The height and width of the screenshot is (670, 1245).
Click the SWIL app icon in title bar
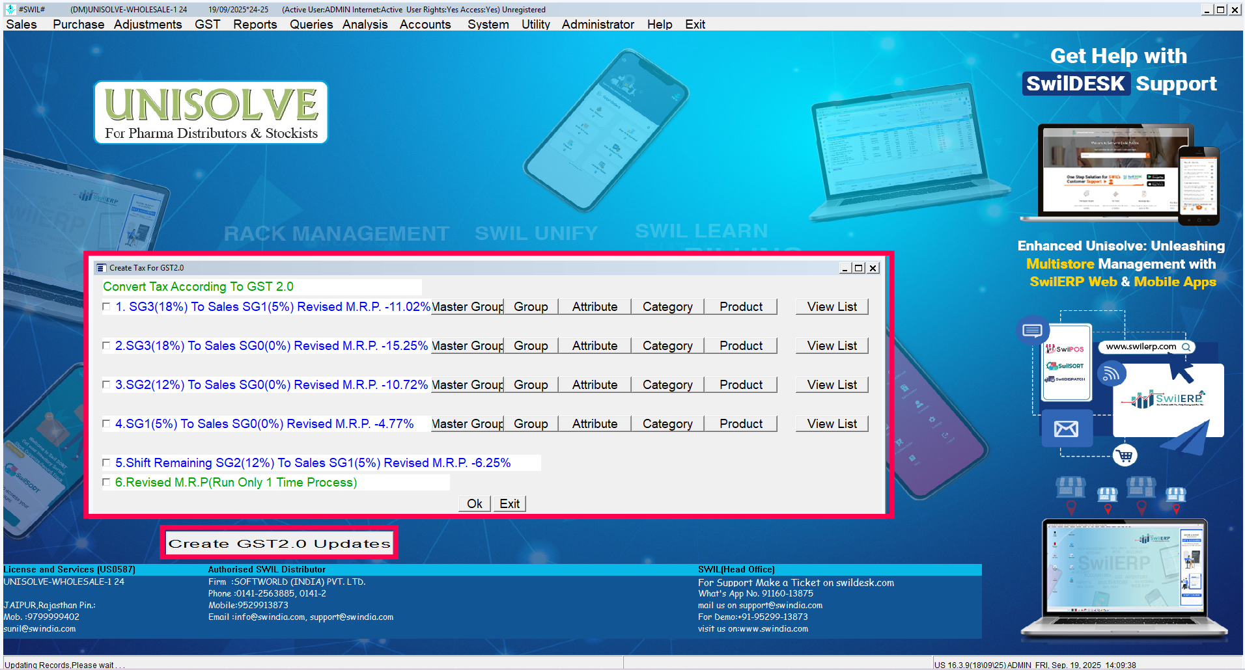tap(10, 9)
